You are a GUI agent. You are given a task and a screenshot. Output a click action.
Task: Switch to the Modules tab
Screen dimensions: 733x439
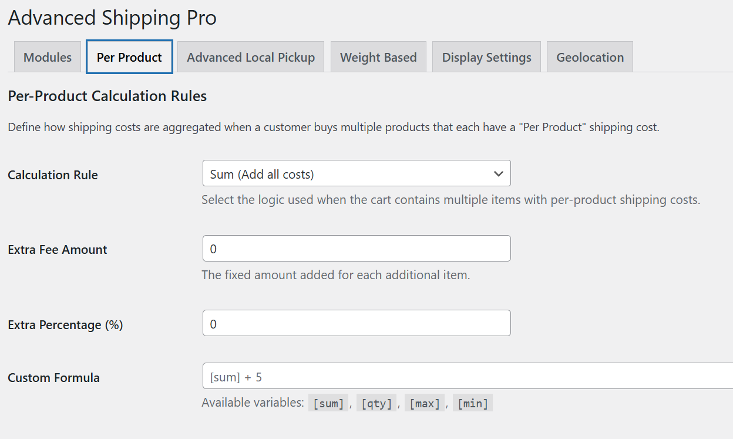[x=47, y=56]
